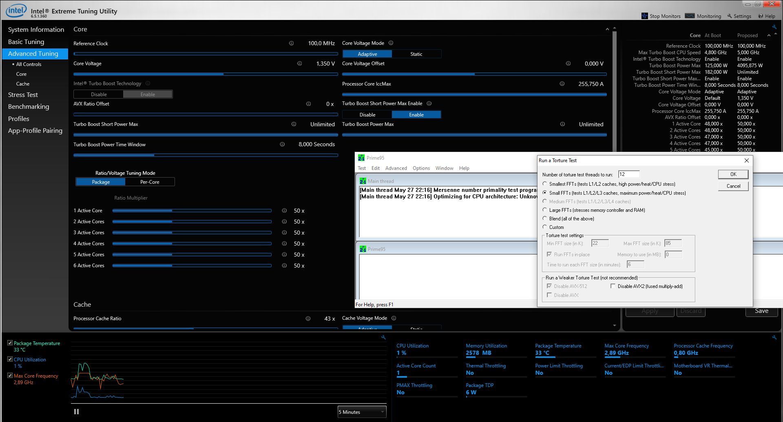The image size is (783, 422).
Task: Check the Disable AVX2 checkbox
Action: pos(613,286)
